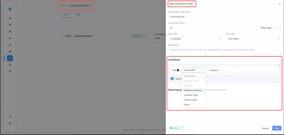Screen dimensions: 284x135
Task: Switch to the CPI tab
Action: click(78, 15)
